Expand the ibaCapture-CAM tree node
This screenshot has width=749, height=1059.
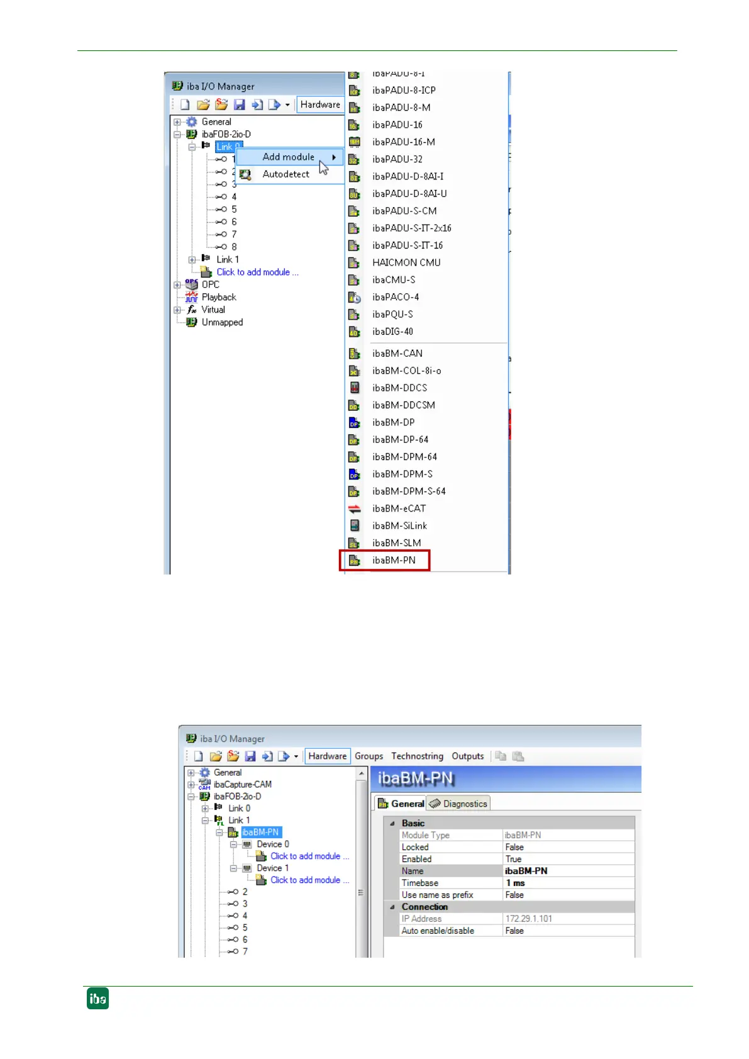[191, 785]
